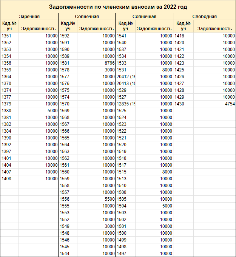236x257 pixels.
Task: Click plot number 1351 cell
Action: click(9, 36)
